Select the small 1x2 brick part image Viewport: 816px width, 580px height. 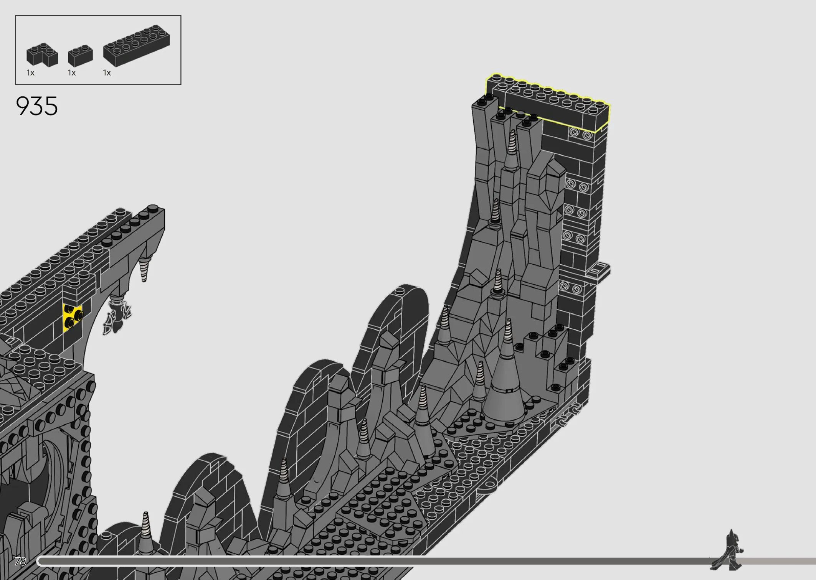point(80,56)
